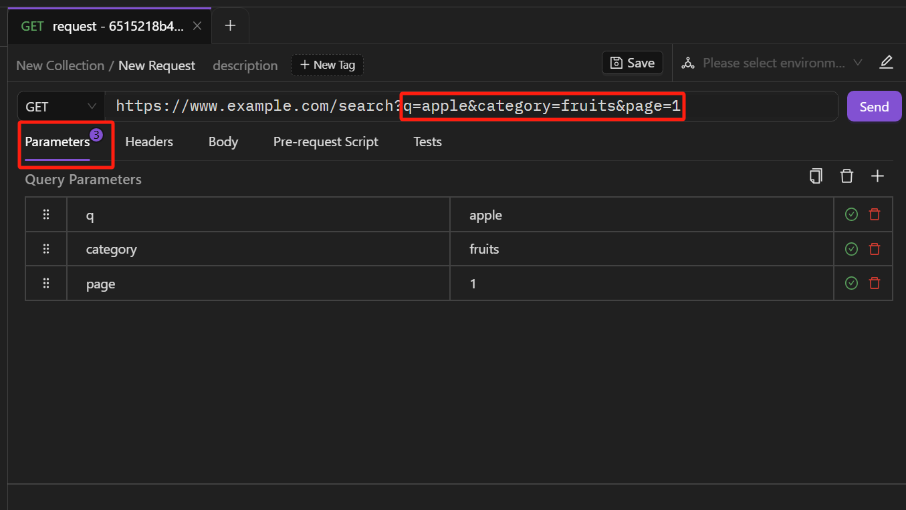The width and height of the screenshot is (906, 510).
Task: Toggle the enabled check for the q parameter
Action: (851, 214)
